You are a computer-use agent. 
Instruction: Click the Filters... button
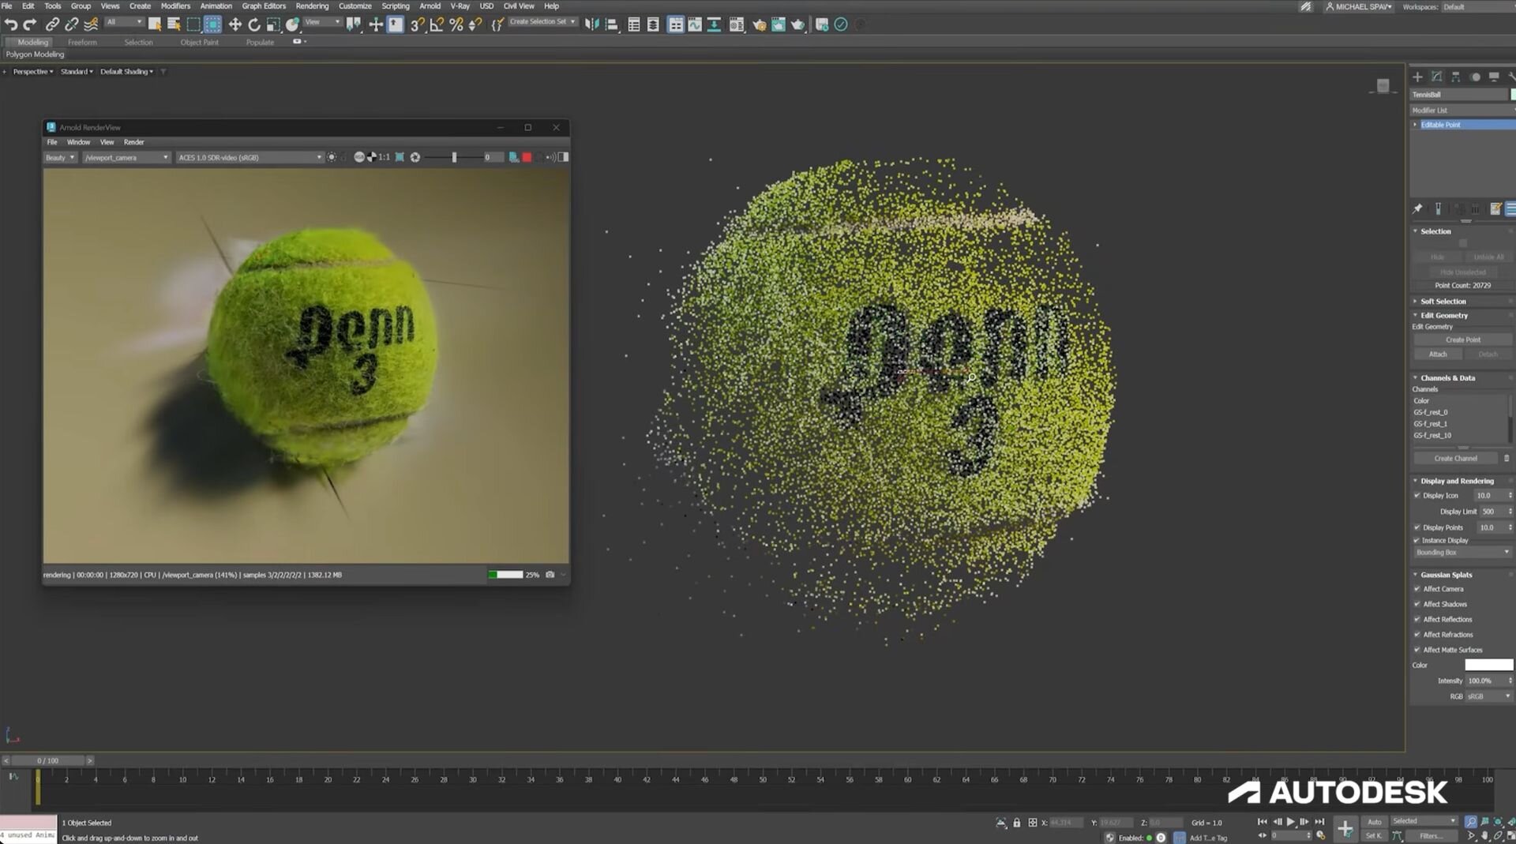(x=1430, y=836)
